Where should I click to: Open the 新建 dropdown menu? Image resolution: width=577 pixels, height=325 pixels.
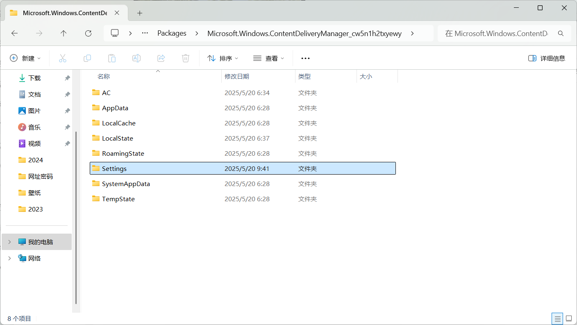(x=25, y=58)
